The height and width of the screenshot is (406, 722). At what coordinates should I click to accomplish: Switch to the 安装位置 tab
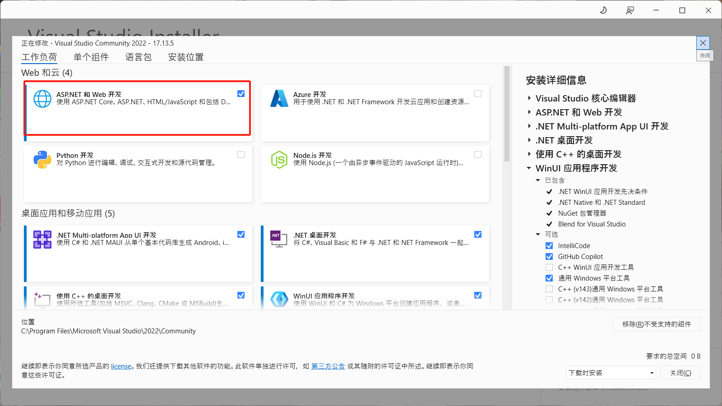pyautogui.click(x=186, y=57)
